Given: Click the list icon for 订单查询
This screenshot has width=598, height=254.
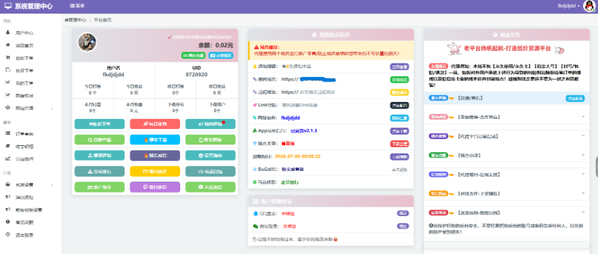Looking at the screenshot, I should pyautogui.click(x=7, y=134).
